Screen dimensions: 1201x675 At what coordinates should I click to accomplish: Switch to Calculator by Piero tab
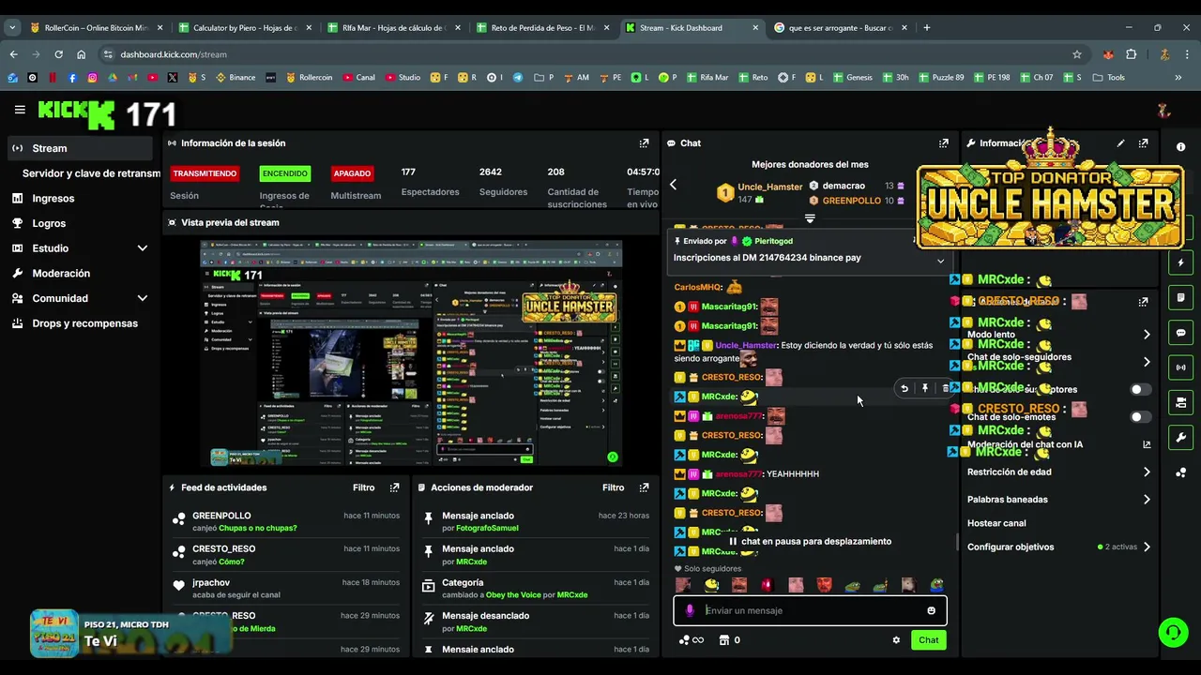coord(244,27)
